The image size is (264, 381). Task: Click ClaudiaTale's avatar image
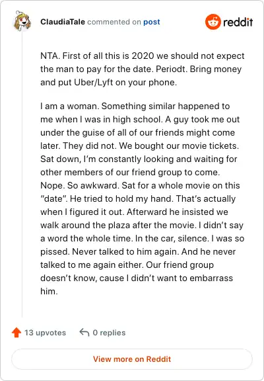point(22,21)
